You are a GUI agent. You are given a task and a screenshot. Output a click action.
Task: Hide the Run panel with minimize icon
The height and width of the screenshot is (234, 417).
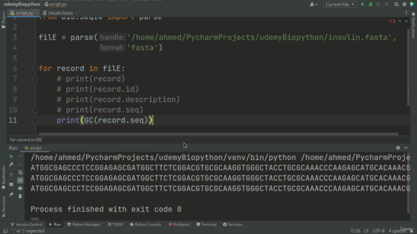click(406, 148)
